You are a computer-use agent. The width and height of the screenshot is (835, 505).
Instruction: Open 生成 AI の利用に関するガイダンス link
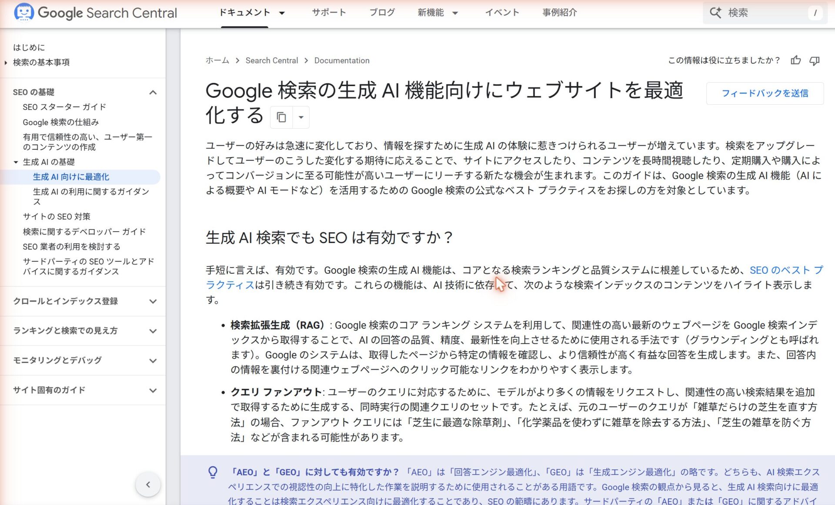(91, 196)
